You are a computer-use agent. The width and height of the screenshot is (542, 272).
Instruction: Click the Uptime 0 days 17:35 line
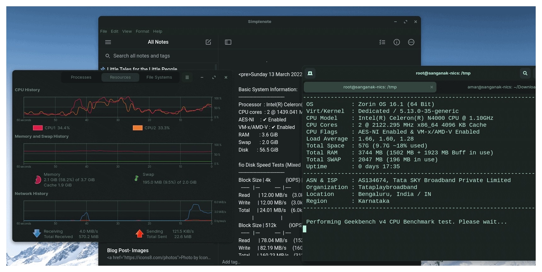click(353, 167)
